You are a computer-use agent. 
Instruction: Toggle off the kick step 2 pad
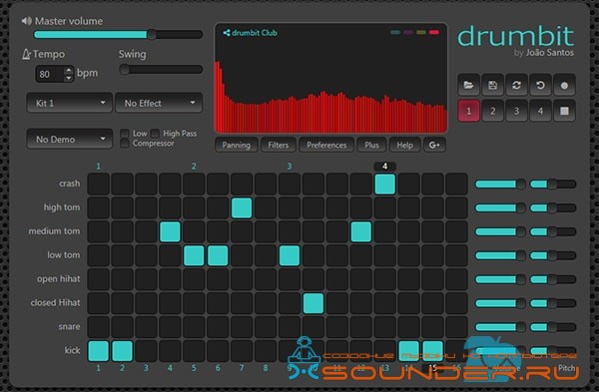pos(122,351)
